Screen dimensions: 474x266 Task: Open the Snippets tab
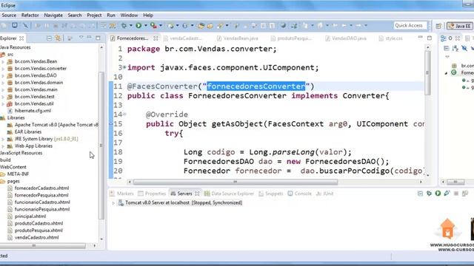click(x=271, y=194)
